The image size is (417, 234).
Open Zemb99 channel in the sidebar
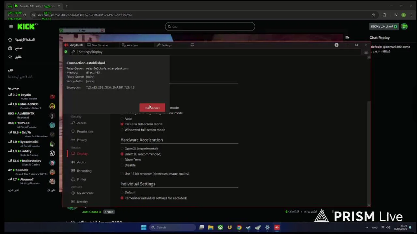32,172
